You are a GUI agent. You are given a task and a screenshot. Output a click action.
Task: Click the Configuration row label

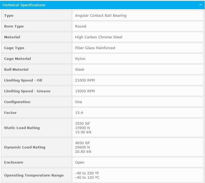tap(17, 102)
